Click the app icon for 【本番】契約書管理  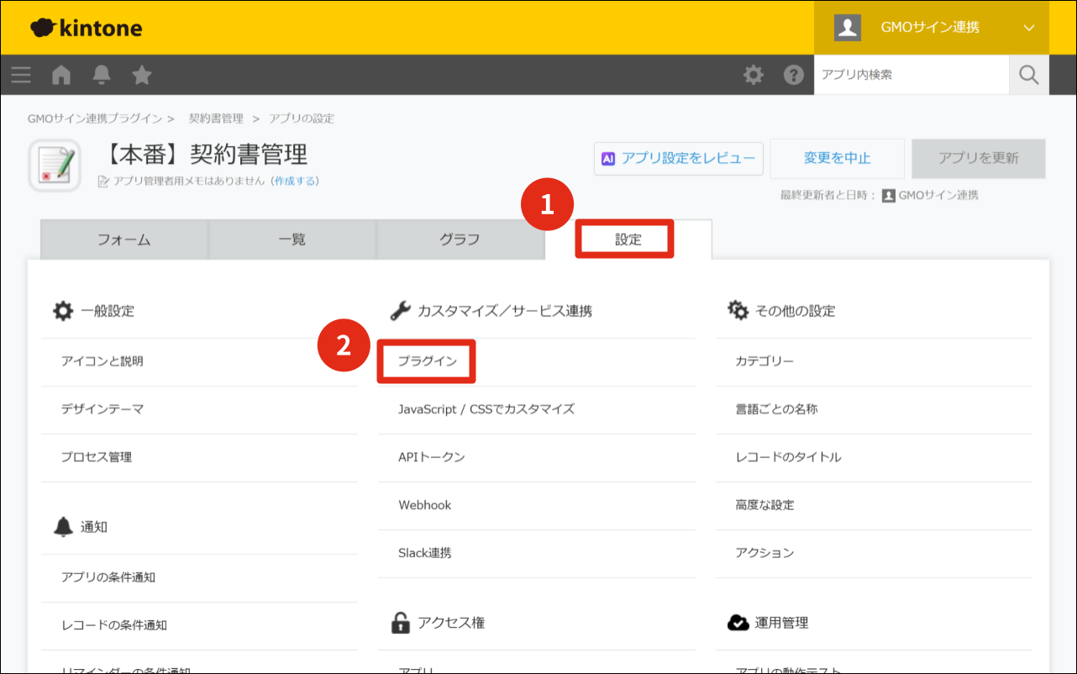point(55,166)
